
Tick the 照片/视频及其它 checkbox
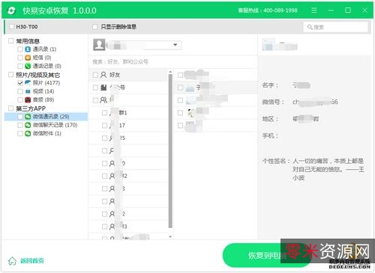[10, 75]
